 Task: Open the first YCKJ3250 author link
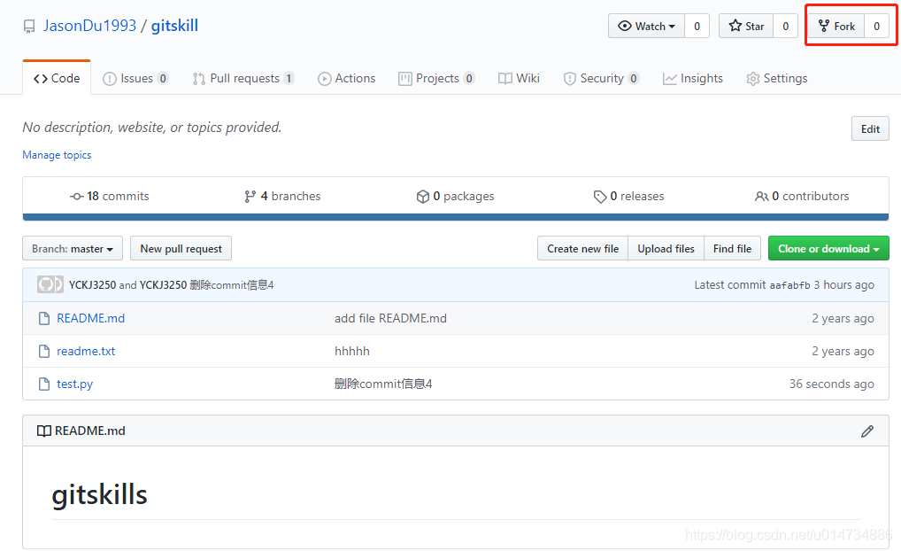coord(93,284)
